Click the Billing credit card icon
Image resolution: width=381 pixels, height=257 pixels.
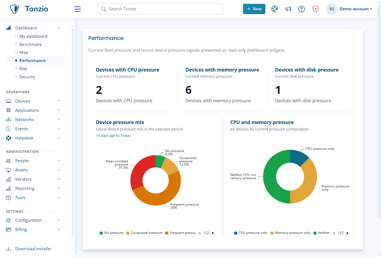click(8, 229)
